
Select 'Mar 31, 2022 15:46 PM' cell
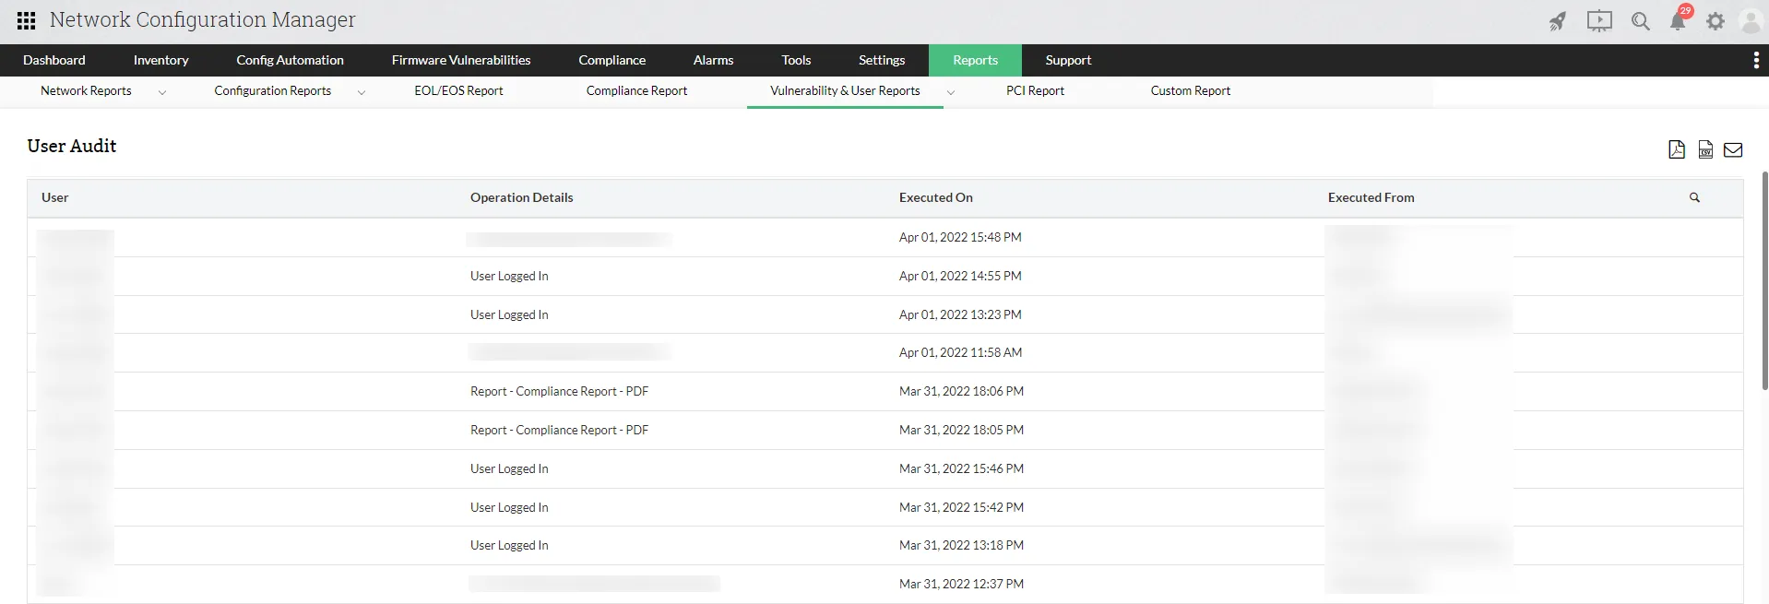[961, 468]
